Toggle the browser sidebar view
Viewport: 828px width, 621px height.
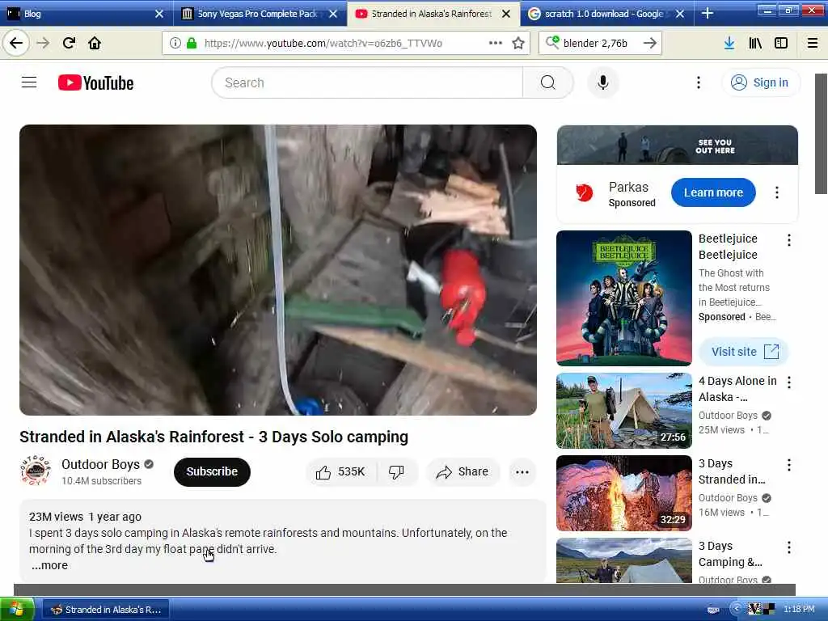tap(781, 43)
